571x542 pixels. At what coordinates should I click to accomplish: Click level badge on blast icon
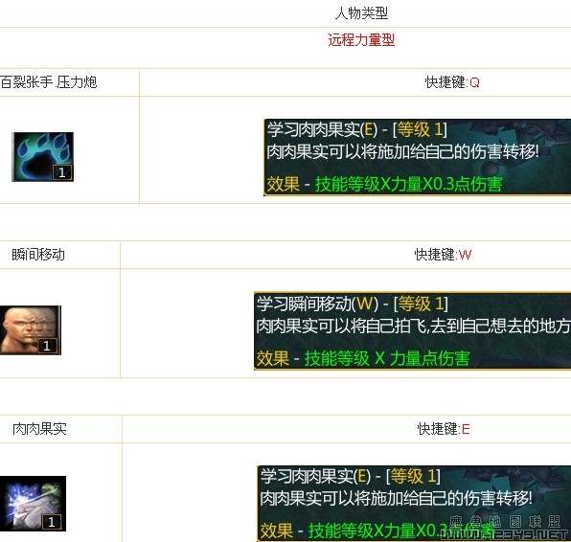52,522
